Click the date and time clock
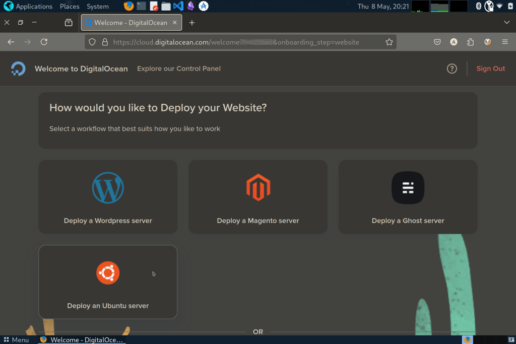The image size is (516, 344). pyautogui.click(x=383, y=6)
